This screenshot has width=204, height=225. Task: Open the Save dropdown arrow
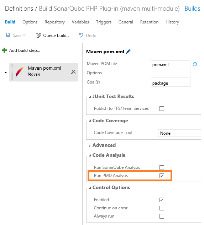coord(24,35)
